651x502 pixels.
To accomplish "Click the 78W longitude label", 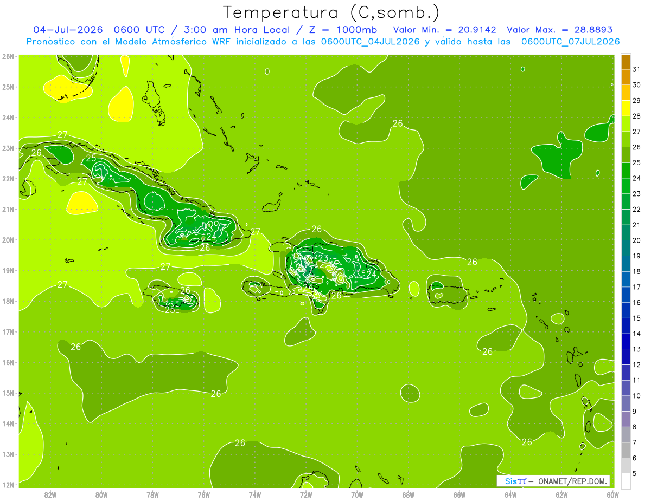I will 152,494.
